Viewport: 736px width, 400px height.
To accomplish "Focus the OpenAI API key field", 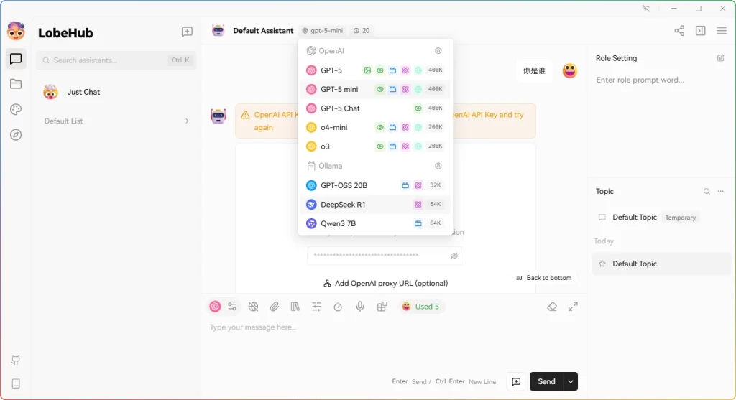I will [x=385, y=256].
